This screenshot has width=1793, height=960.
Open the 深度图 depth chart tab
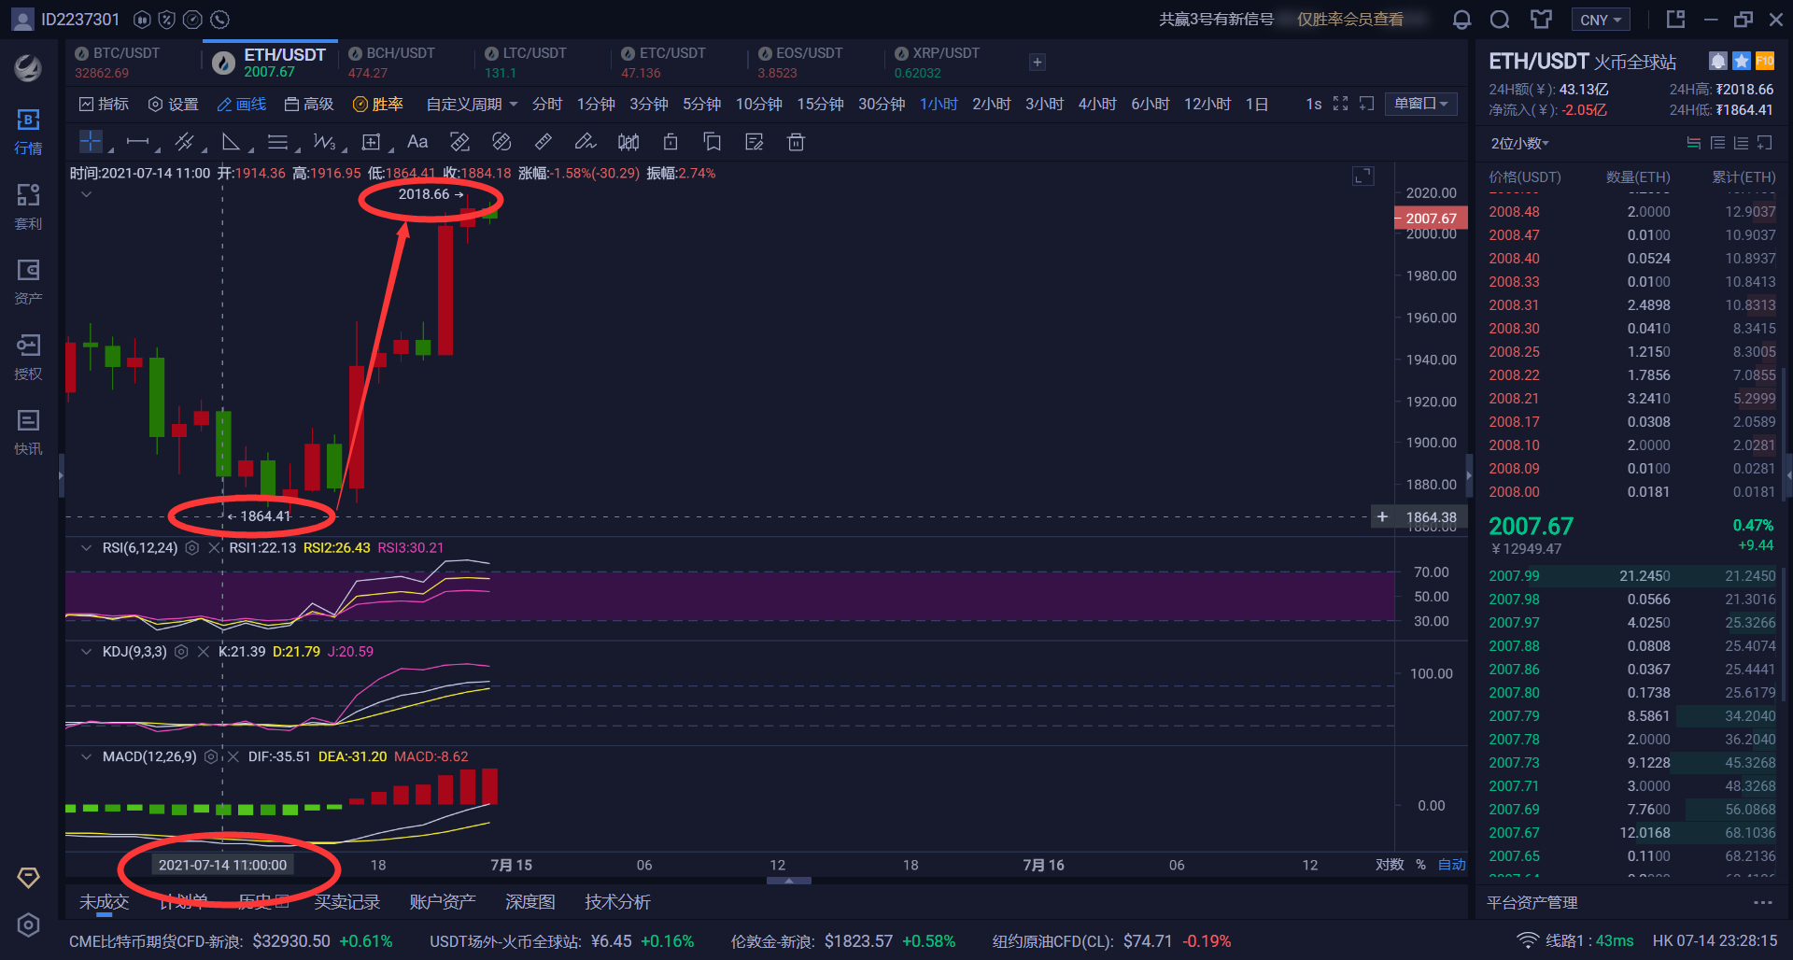[529, 901]
